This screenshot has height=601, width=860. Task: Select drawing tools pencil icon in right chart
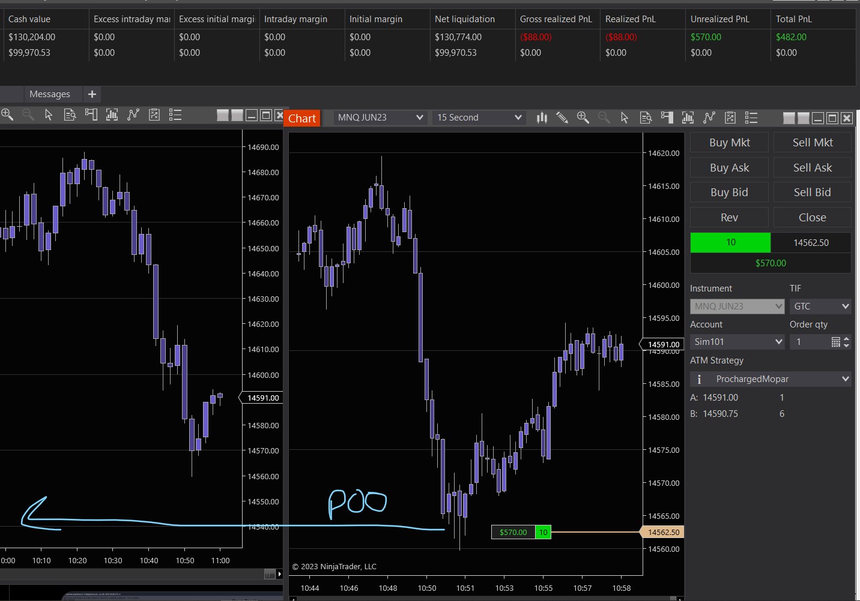click(562, 118)
